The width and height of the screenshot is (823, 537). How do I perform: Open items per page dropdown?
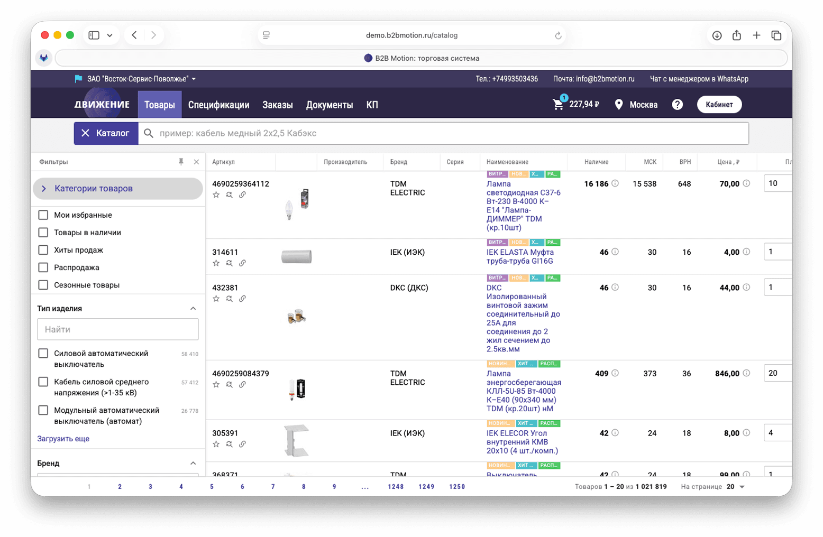pos(736,487)
